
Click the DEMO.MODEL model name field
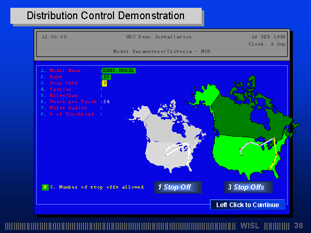pyautogui.click(x=119, y=71)
